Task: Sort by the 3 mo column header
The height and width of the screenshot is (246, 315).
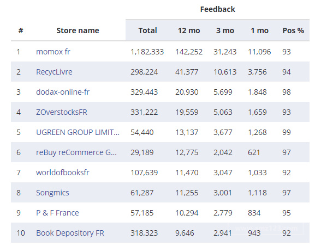Action: coord(225,30)
